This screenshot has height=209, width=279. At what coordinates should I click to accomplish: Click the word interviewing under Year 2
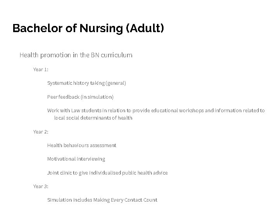click(x=91, y=159)
